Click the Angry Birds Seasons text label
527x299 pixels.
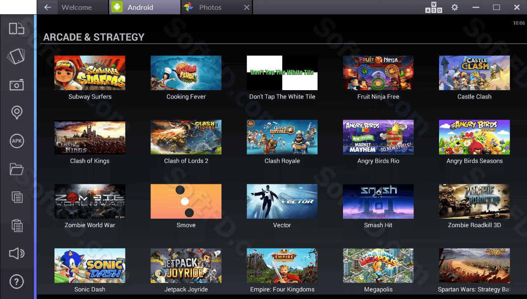click(x=474, y=161)
